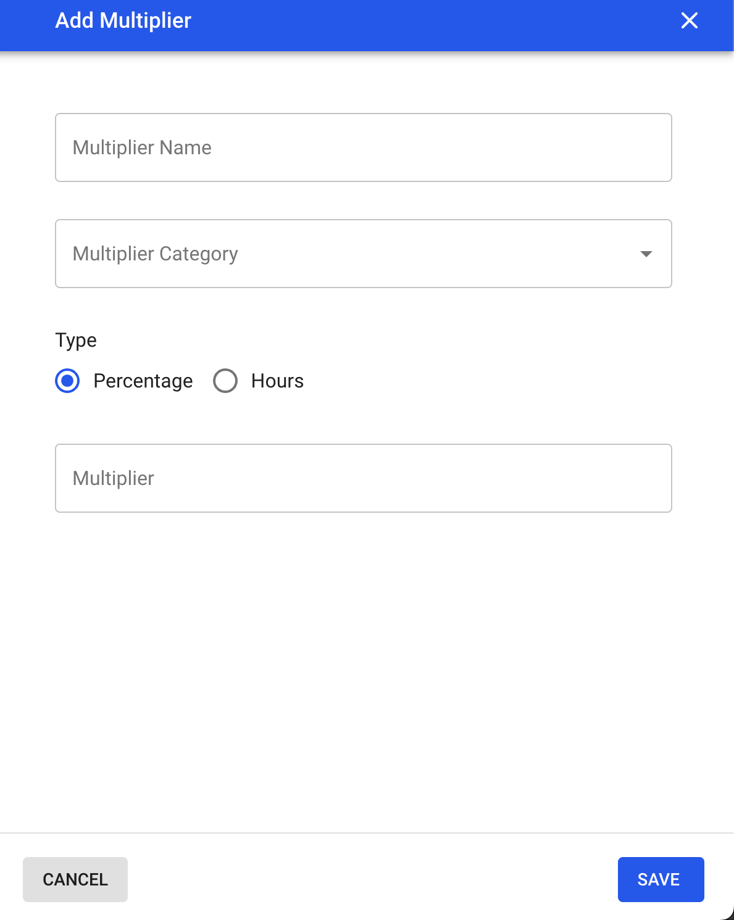Click the Type section label
This screenshot has width=734, height=920.
(x=76, y=340)
